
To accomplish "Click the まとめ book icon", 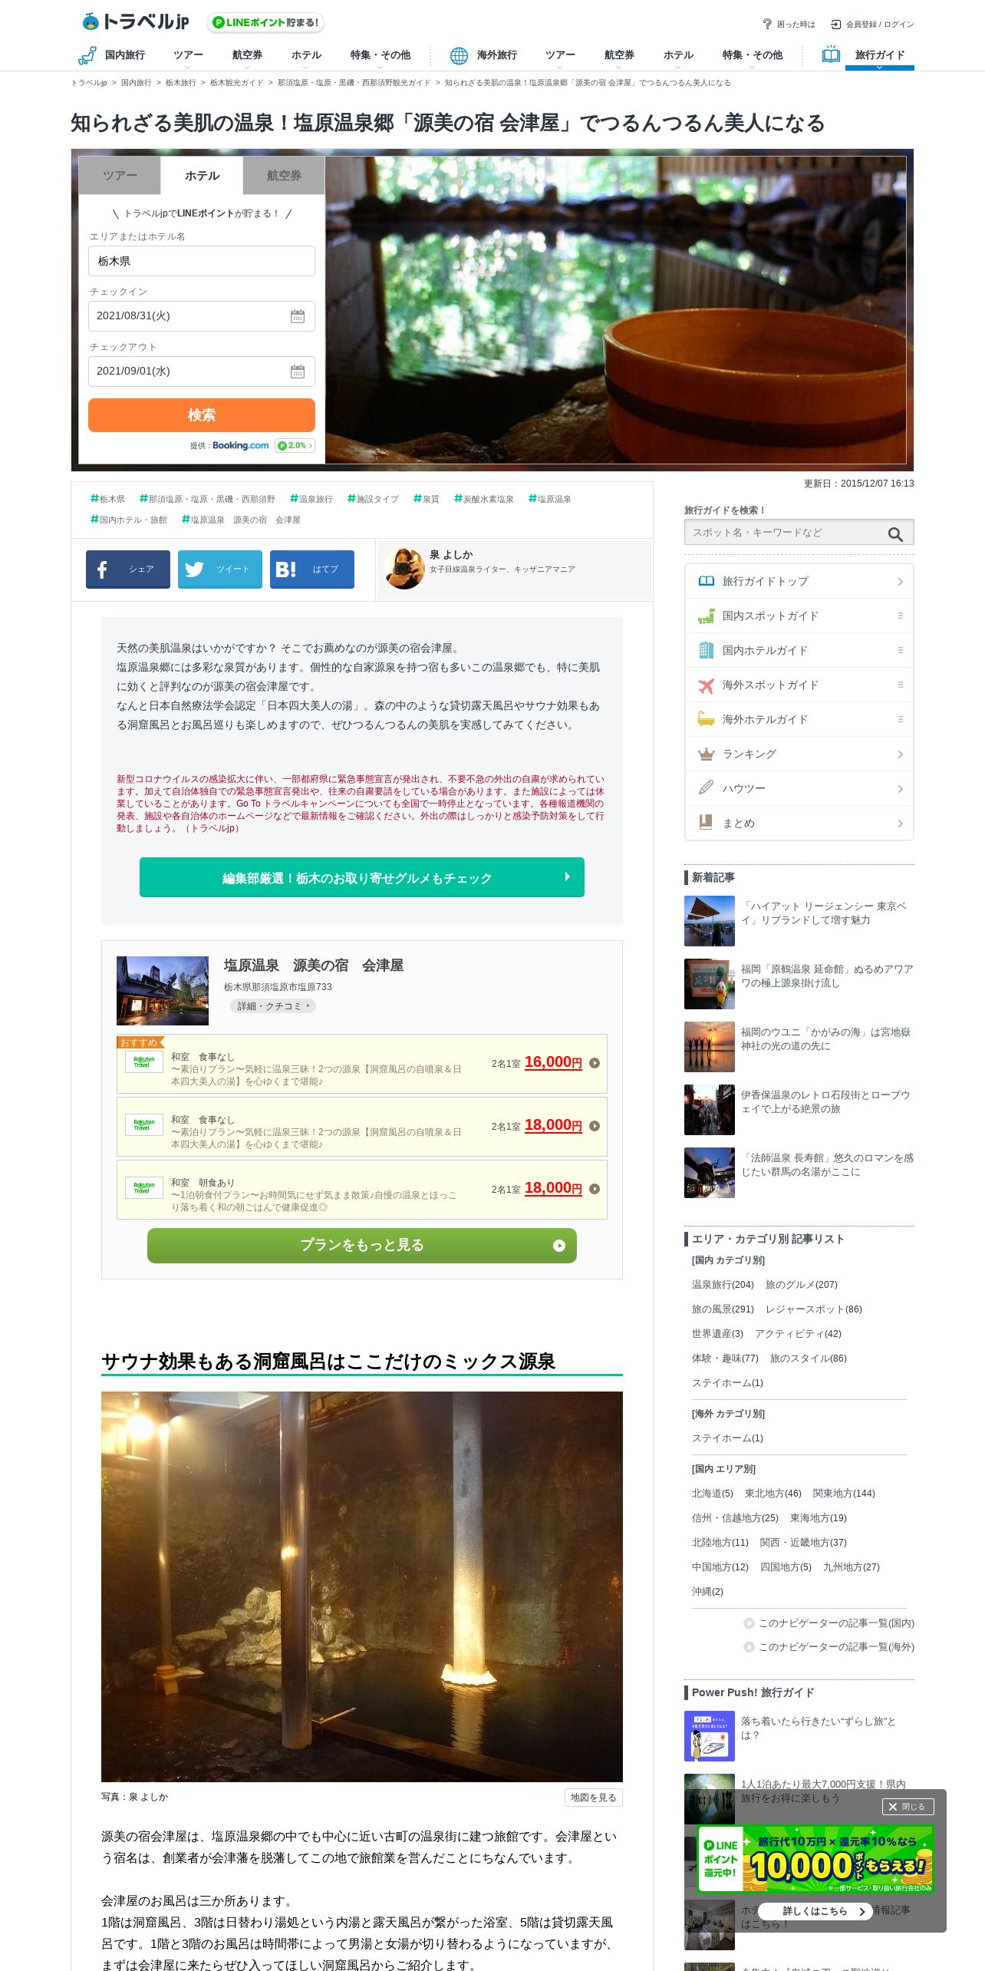I will click(706, 822).
